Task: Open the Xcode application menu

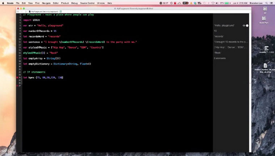Action: 10,3
